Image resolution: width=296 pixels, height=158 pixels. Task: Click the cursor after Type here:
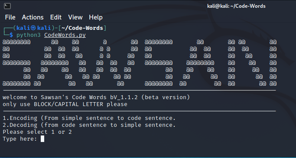coord(42,139)
